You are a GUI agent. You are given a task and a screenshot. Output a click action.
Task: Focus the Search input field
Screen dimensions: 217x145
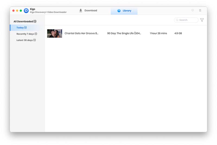click(186, 20)
